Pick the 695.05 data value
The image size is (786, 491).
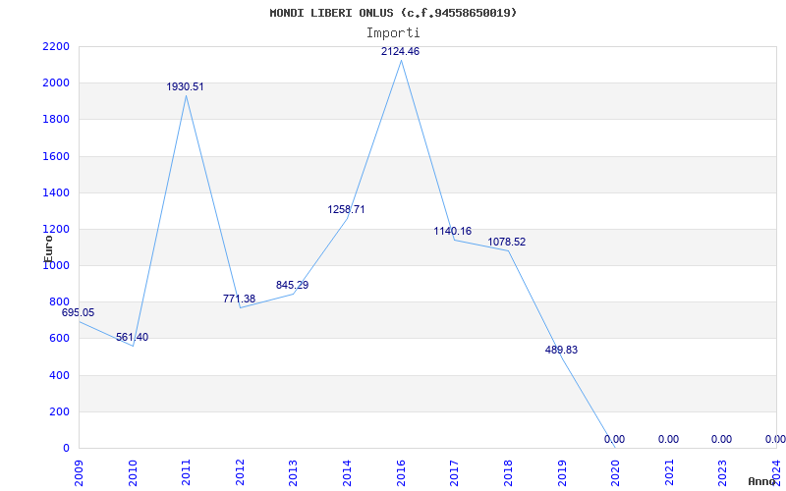78,313
